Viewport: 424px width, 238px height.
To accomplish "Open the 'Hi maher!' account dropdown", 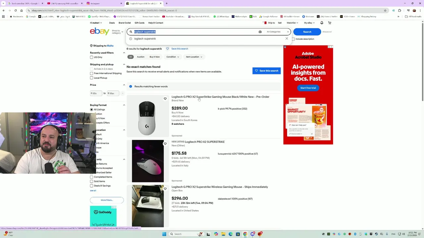I will click(96, 23).
